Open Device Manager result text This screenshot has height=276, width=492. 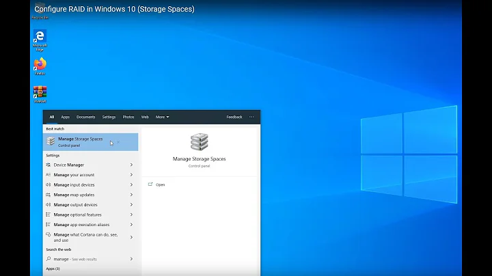coord(69,165)
